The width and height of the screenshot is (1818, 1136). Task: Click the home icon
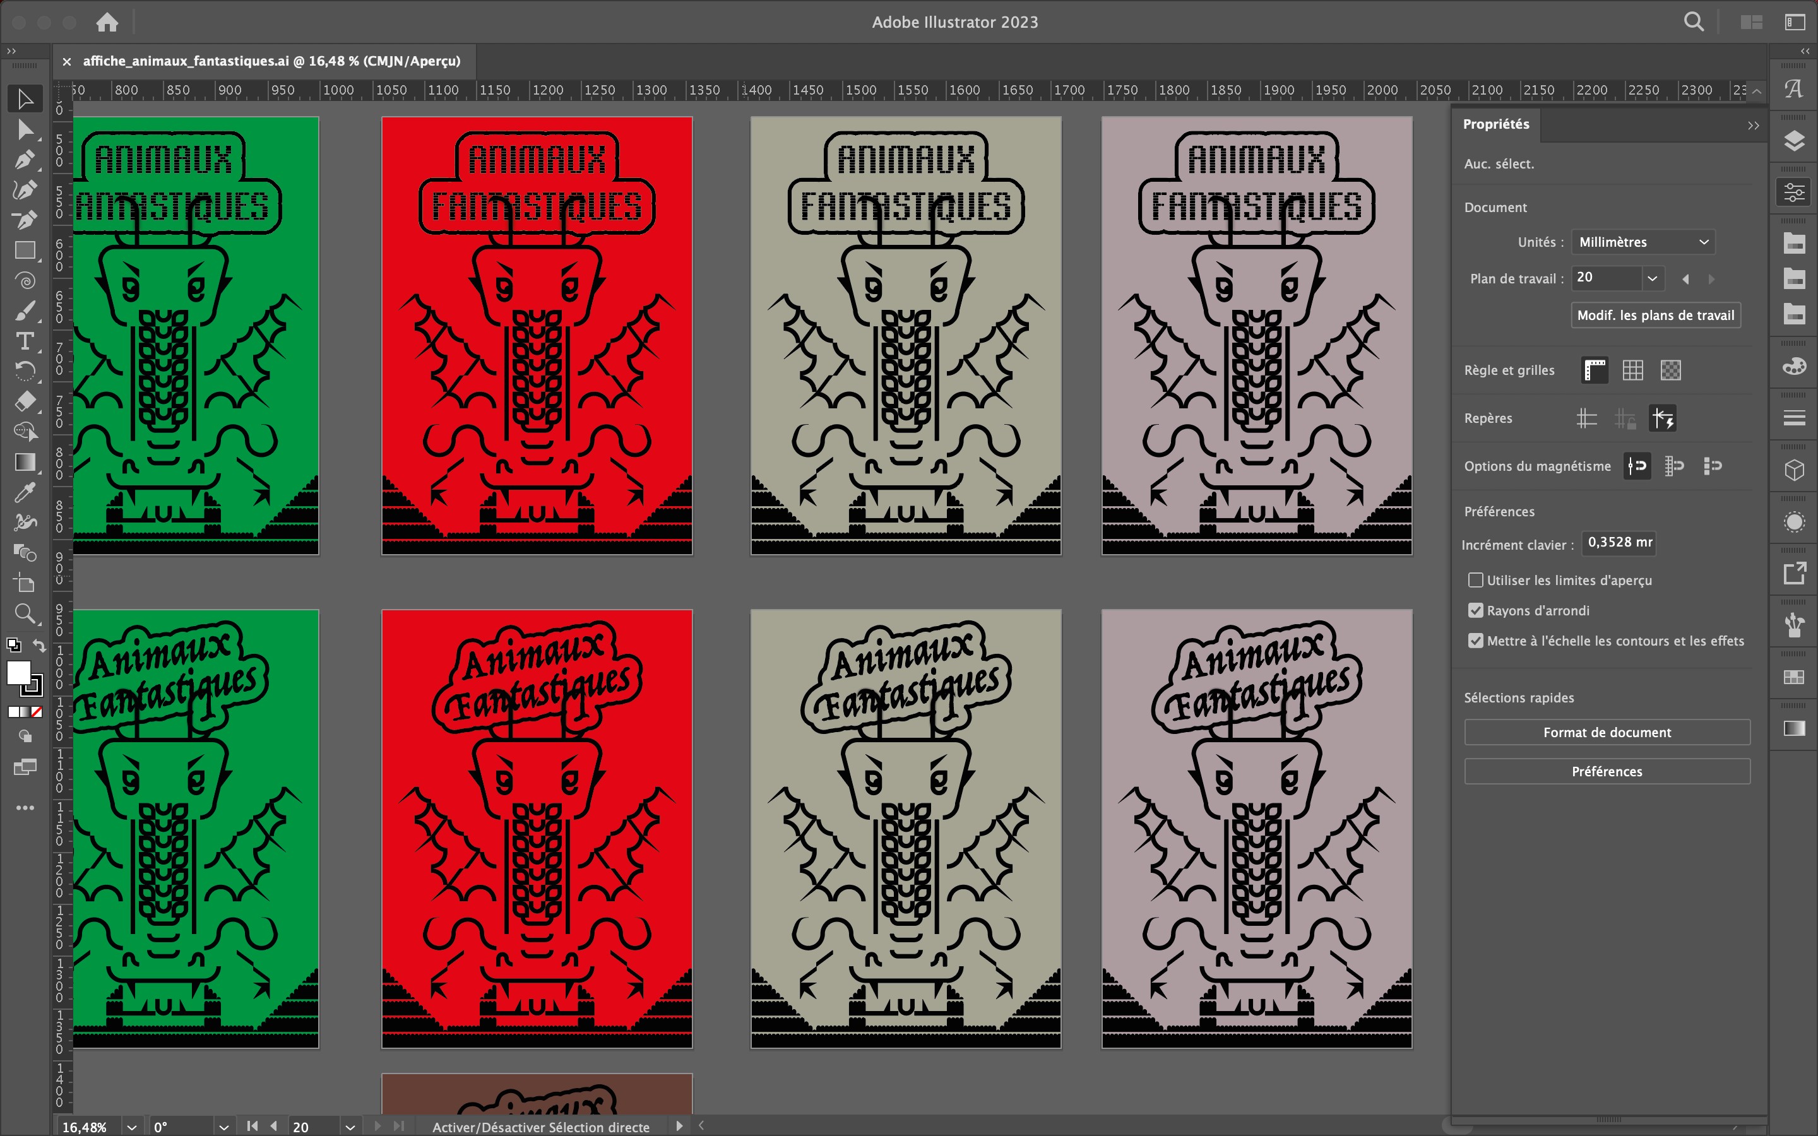[x=107, y=22]
